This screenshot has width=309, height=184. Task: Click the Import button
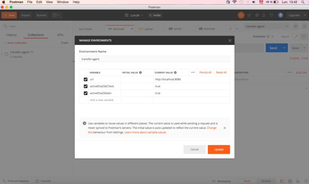coord(26,15)
